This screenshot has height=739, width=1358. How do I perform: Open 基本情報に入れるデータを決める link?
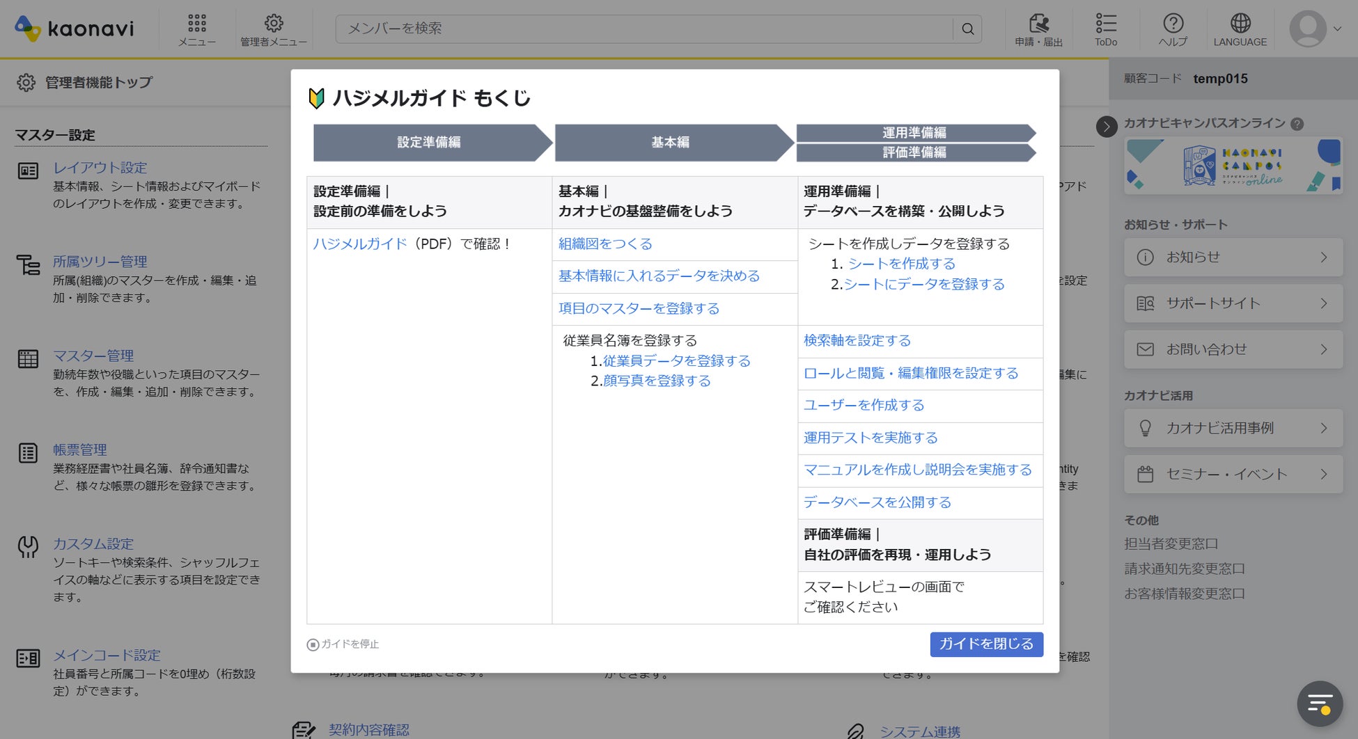[x=659, y=276]
